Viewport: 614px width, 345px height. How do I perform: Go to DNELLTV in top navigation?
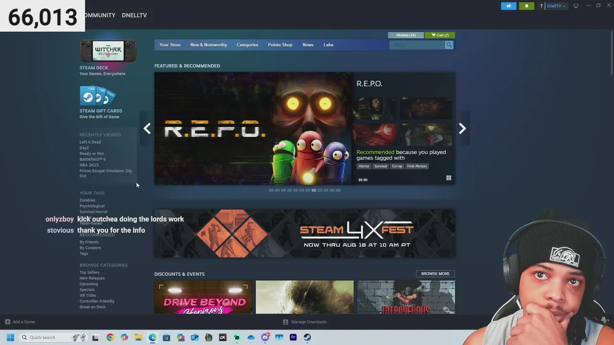click(x=134, y=15)
